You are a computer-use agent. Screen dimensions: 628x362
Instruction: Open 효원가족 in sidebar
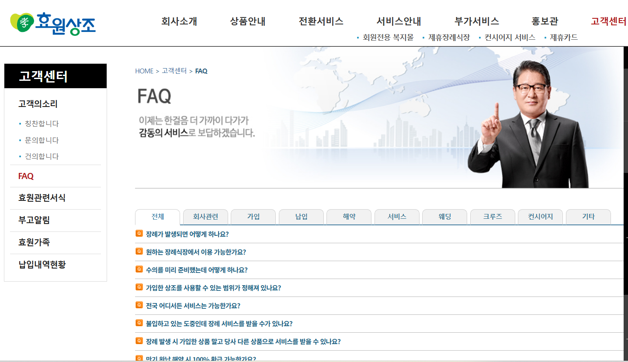coord(34,242)
